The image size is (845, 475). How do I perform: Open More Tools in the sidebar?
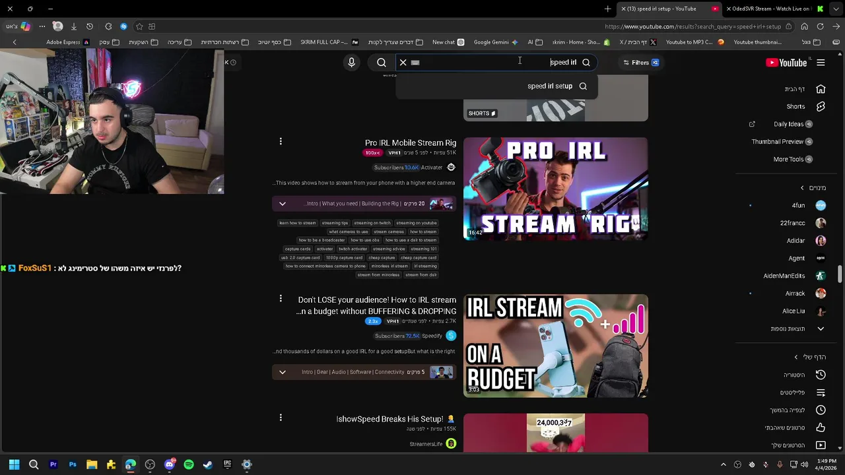[792, 160]
